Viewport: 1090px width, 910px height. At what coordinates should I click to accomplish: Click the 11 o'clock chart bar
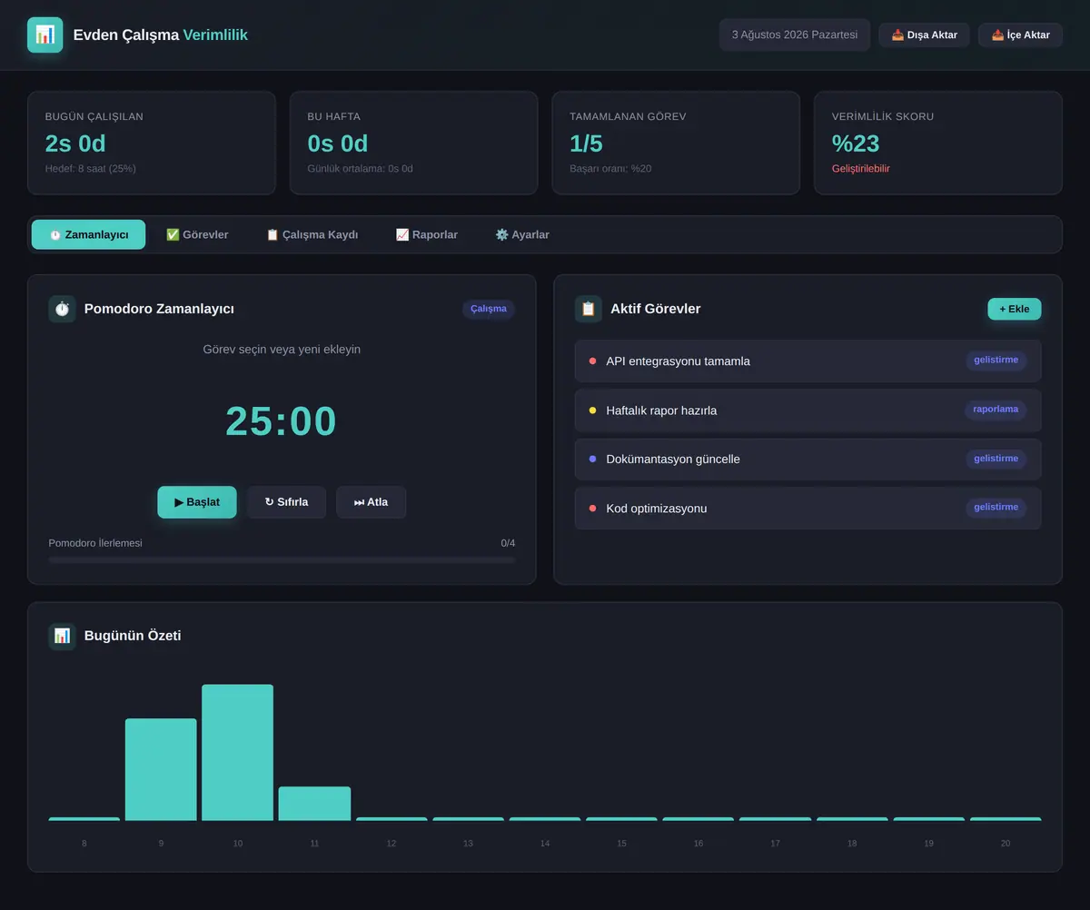click(x=314, y=804)
